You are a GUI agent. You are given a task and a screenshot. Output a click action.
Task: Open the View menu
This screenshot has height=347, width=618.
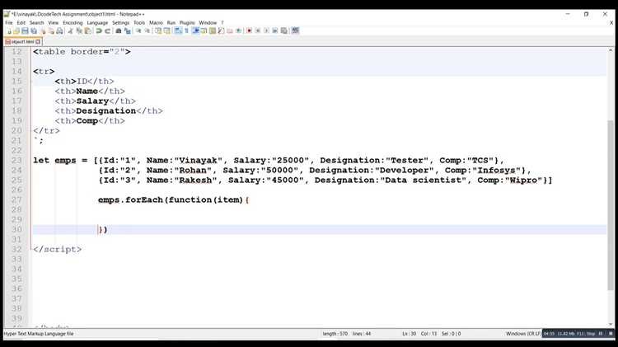(x=54, y=23)
